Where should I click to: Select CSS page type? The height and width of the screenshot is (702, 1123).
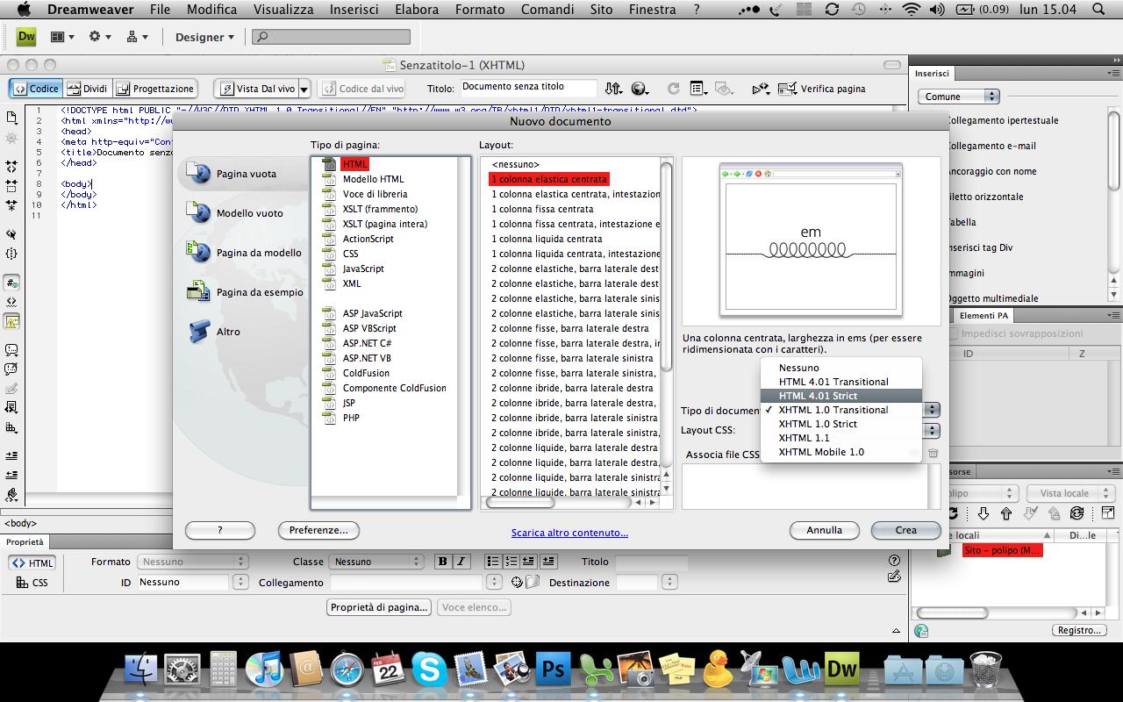click(x=350, y=254)
